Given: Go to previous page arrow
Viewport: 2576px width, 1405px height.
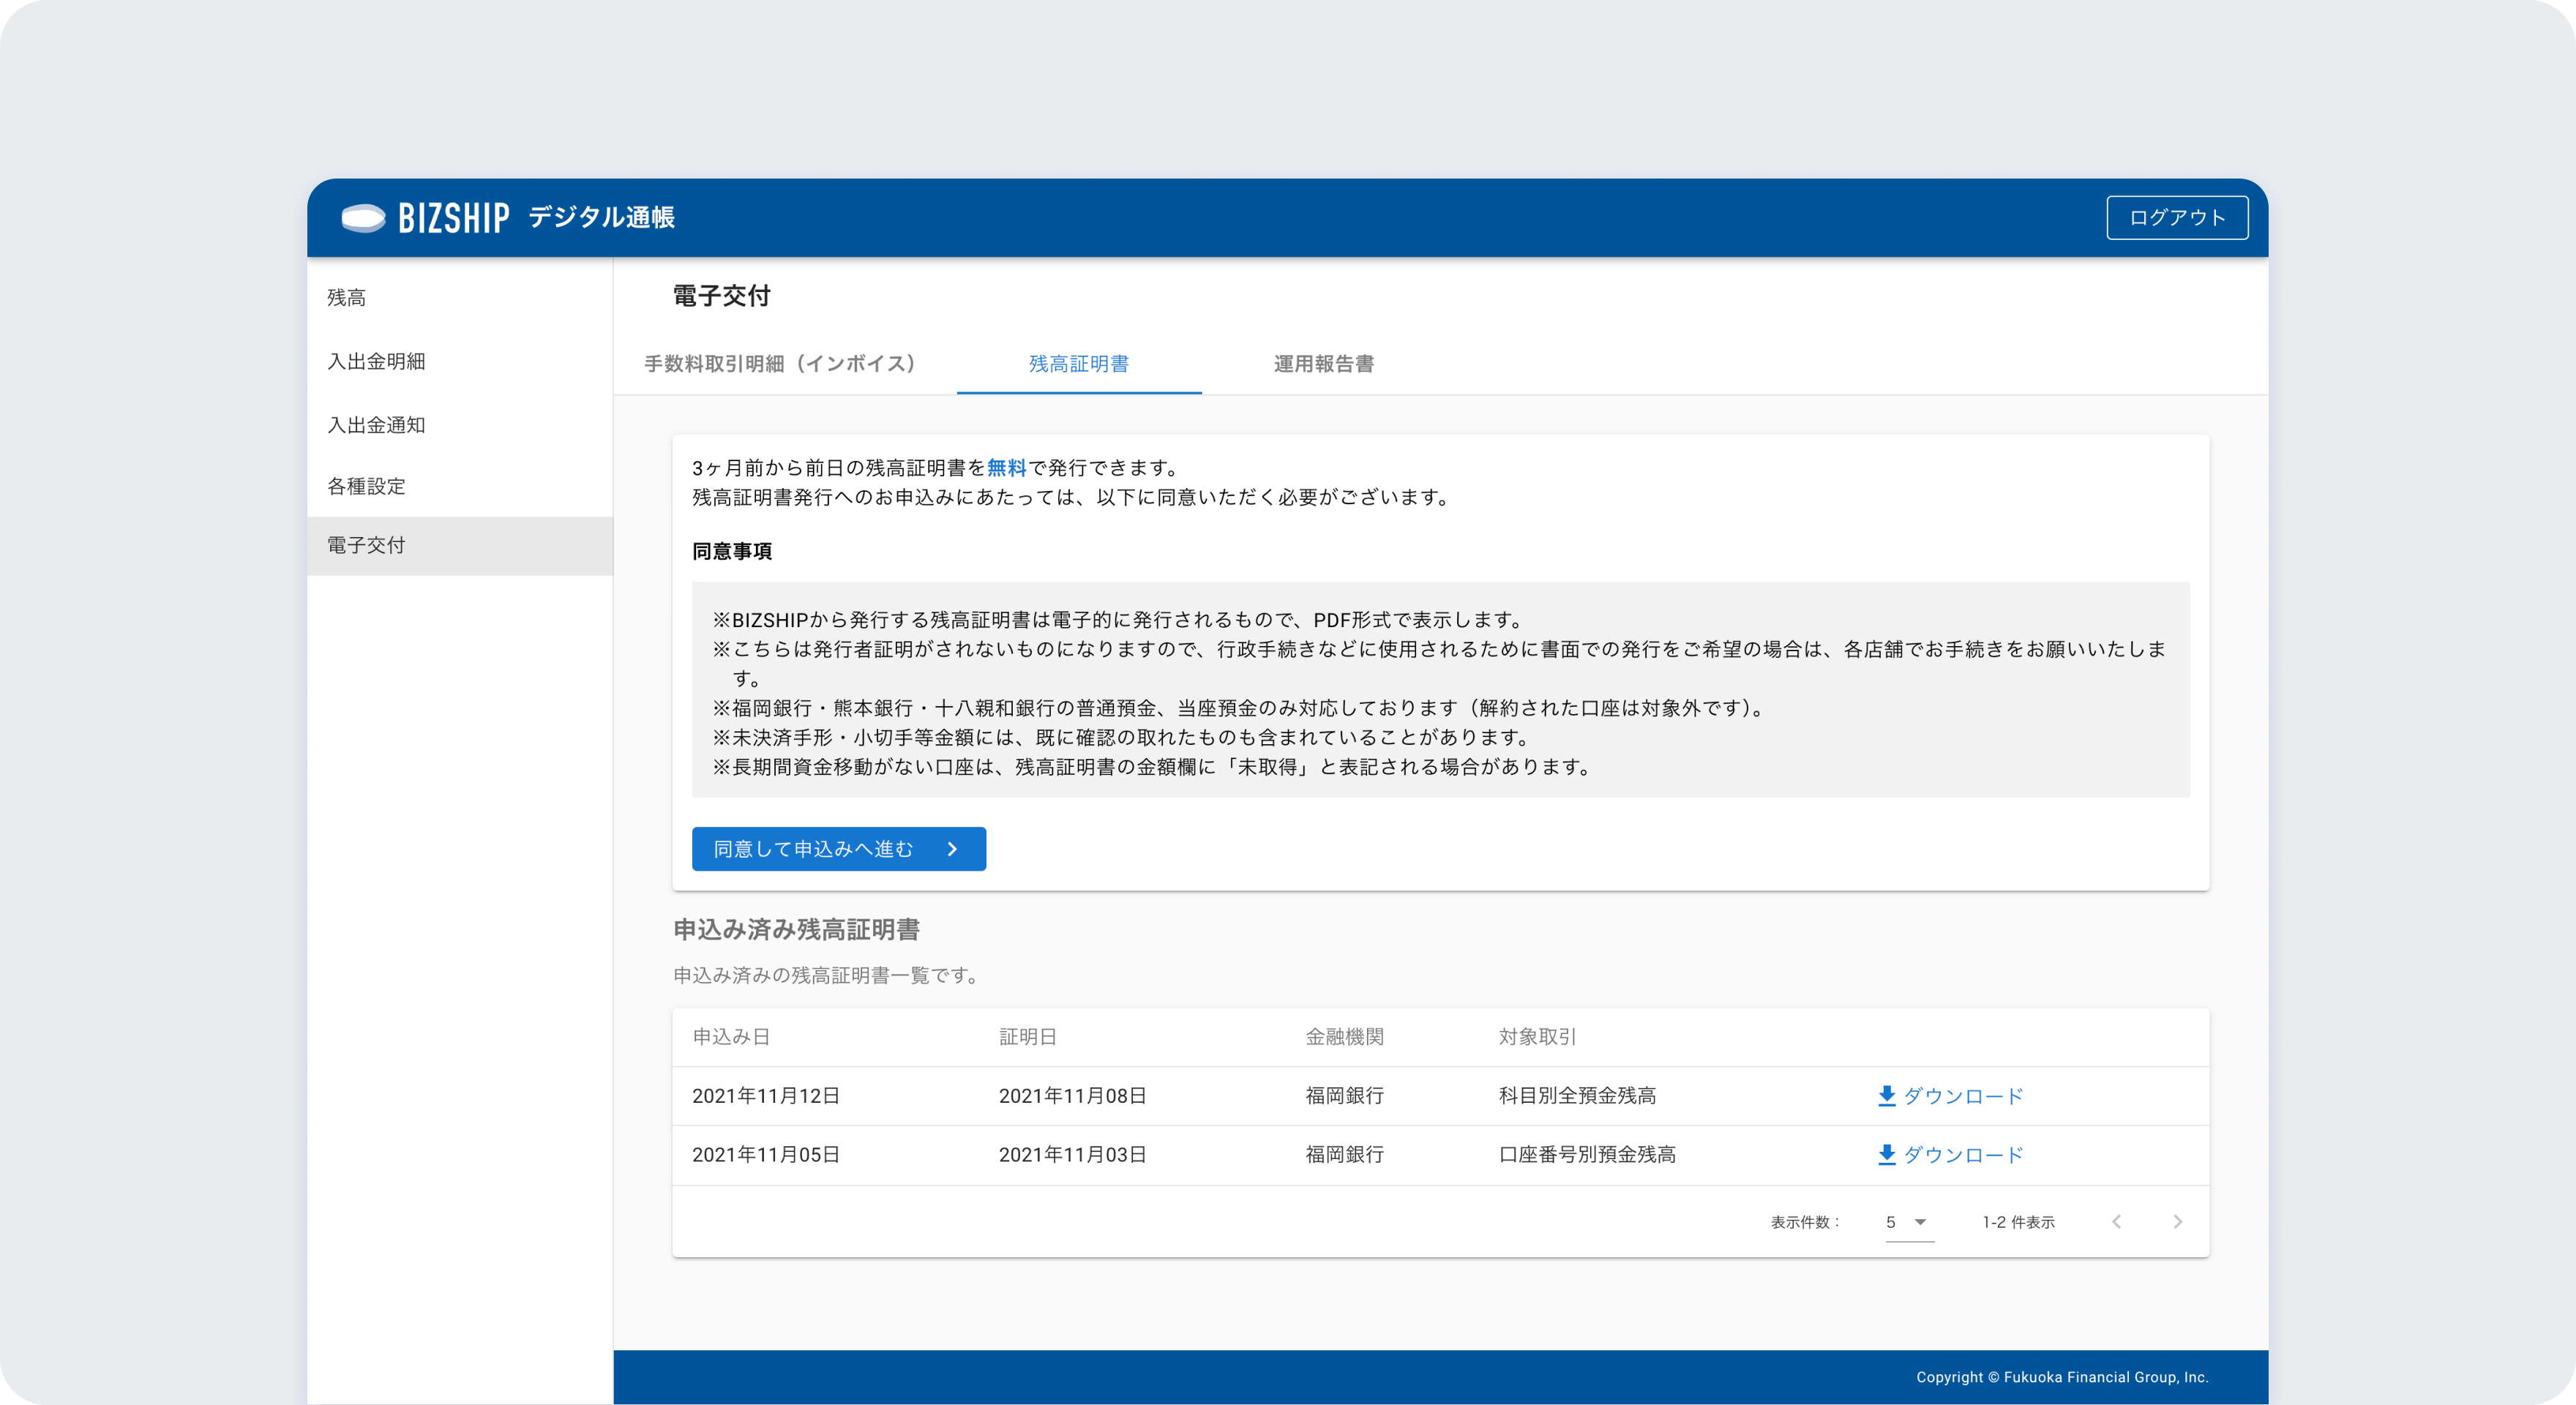Looking at the screenshot, I should pos(2116,1222).
